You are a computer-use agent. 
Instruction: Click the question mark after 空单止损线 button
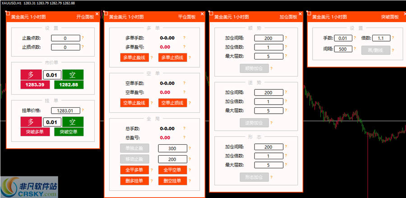pyautogui.click(x=190, y=103)
